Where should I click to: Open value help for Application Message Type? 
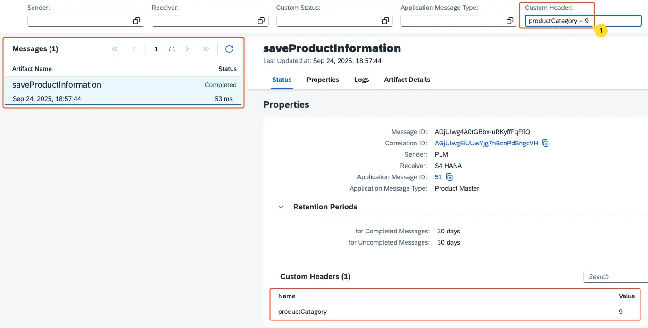click(510, 21)
